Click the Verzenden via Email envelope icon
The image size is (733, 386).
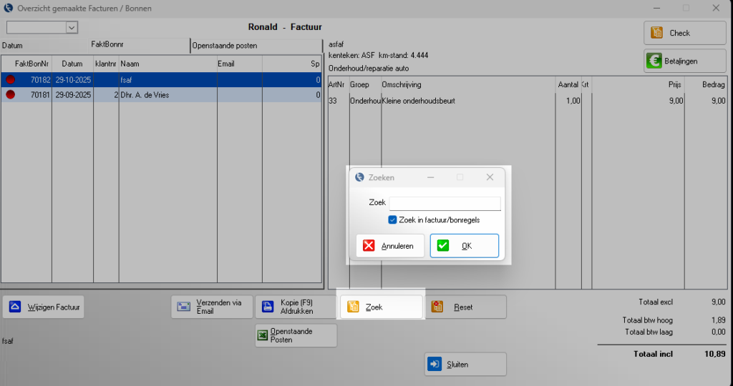[184, 307]
